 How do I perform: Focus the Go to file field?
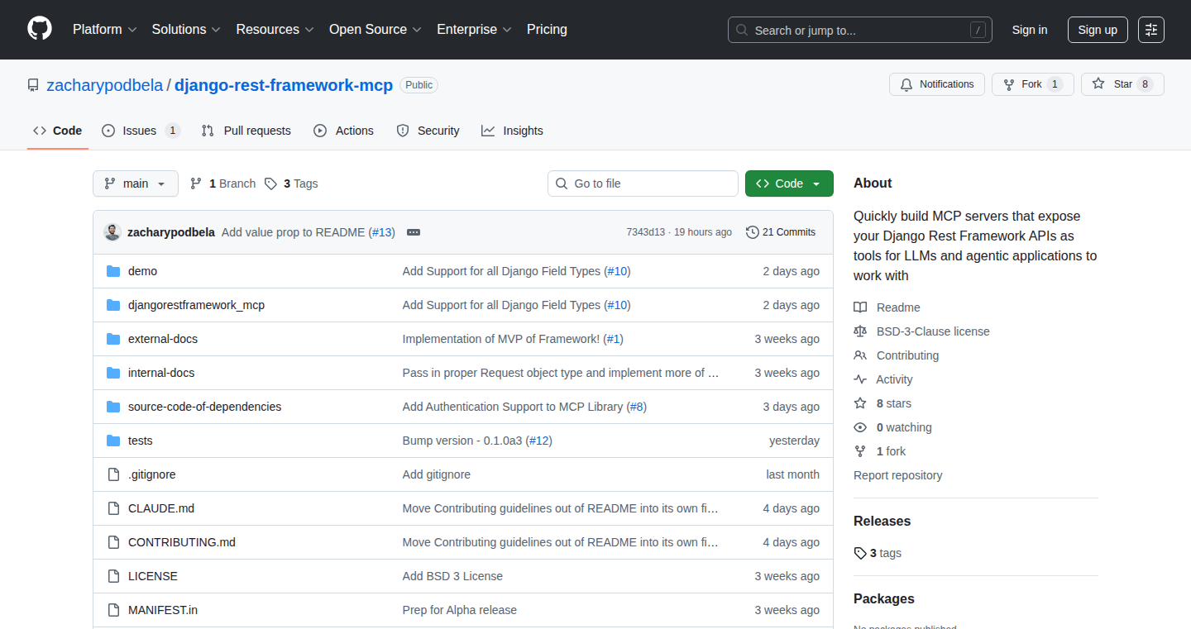click(643, 183)
